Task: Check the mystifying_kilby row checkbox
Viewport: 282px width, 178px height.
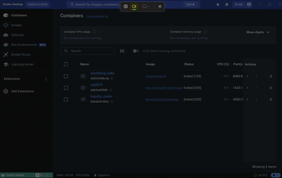Action: coord(66,76)
